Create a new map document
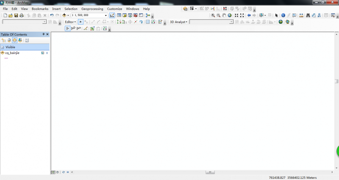Image resolution: width=339 pixels, height=180 pixels. click(x=5, y=15)
